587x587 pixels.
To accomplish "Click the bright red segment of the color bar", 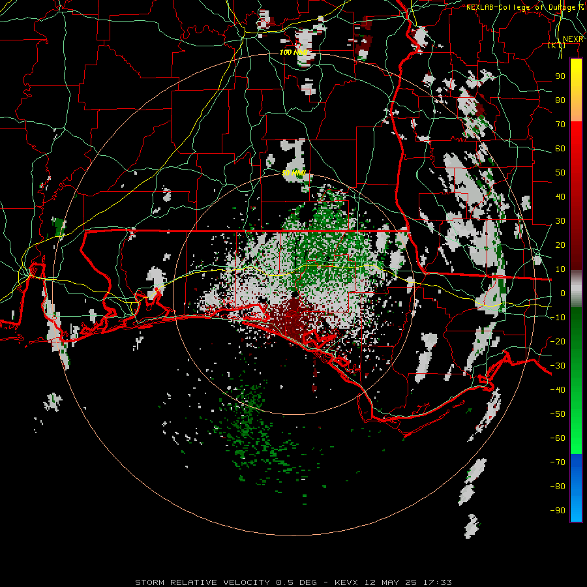I will 576,136.
